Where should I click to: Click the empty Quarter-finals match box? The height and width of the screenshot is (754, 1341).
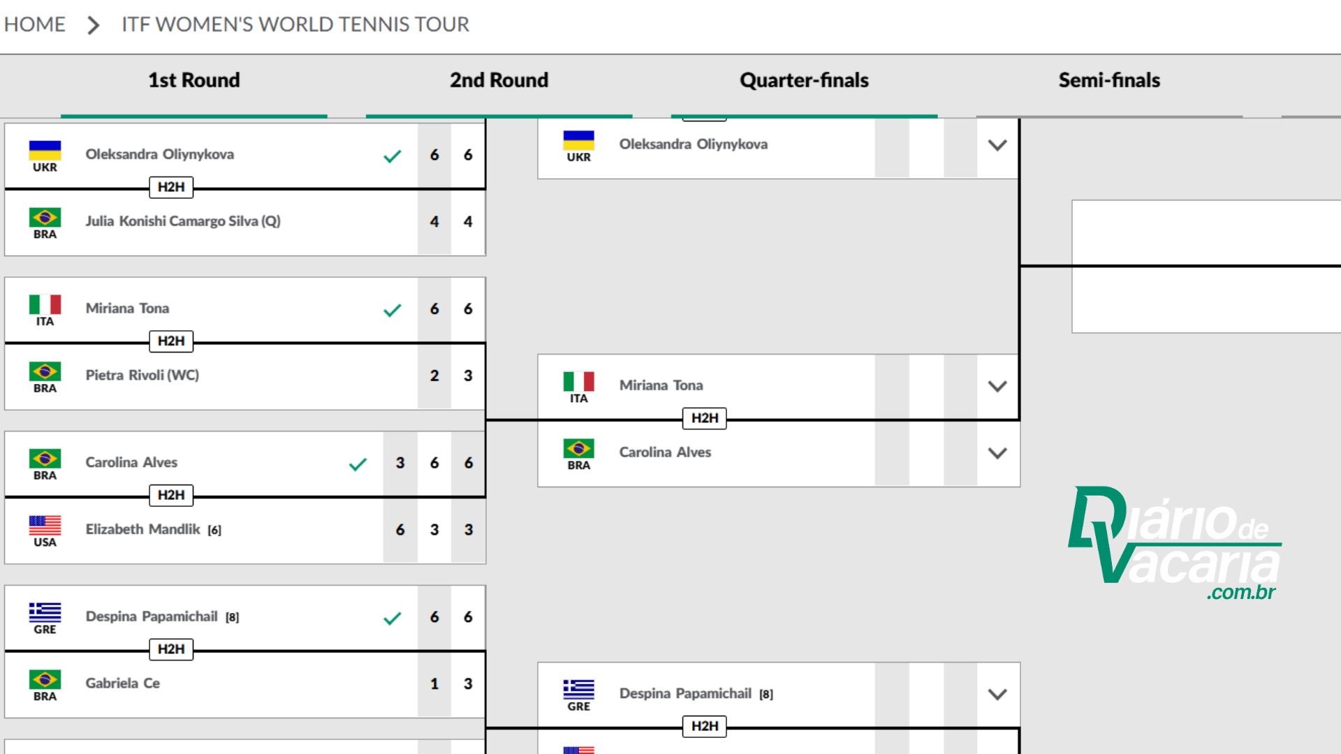pos(1206,266)
